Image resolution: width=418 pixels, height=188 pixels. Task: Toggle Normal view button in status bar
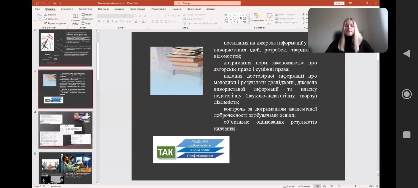317,186
